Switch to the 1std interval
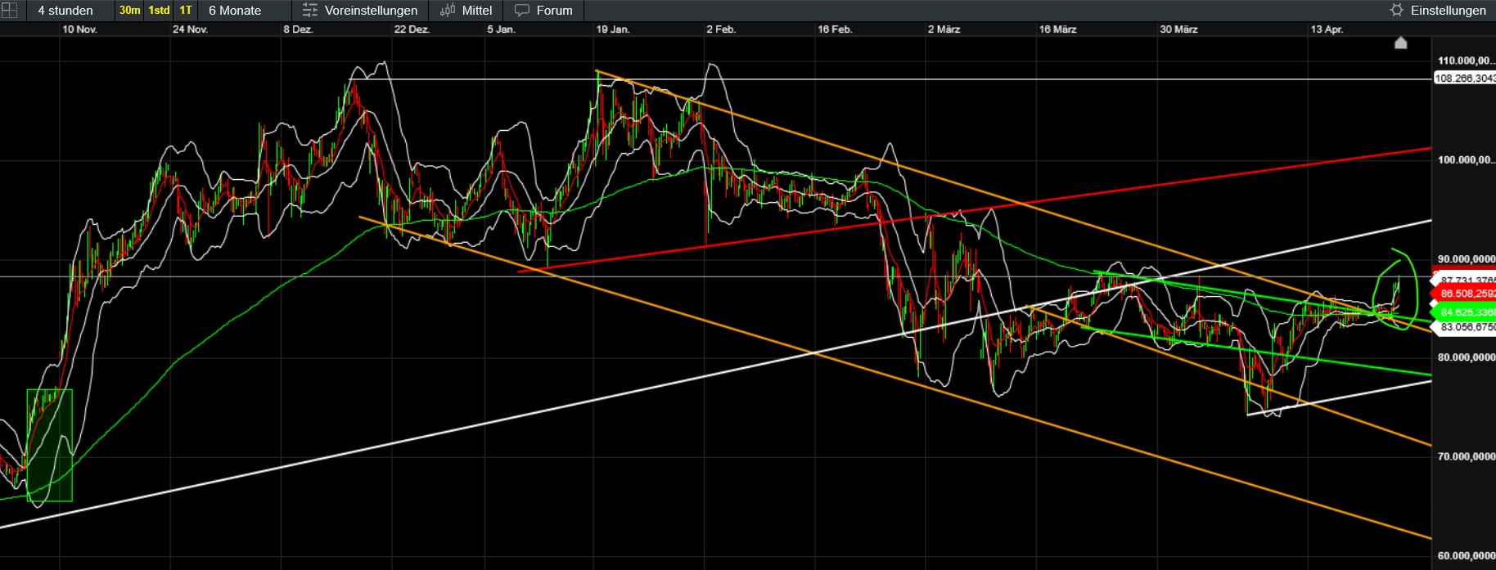Screen dimensions: 1496x570 (159, 11)
